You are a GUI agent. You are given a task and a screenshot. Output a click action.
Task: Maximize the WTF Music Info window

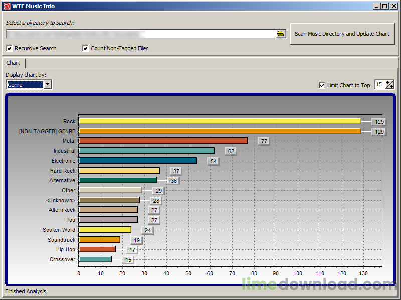[385, 6]
